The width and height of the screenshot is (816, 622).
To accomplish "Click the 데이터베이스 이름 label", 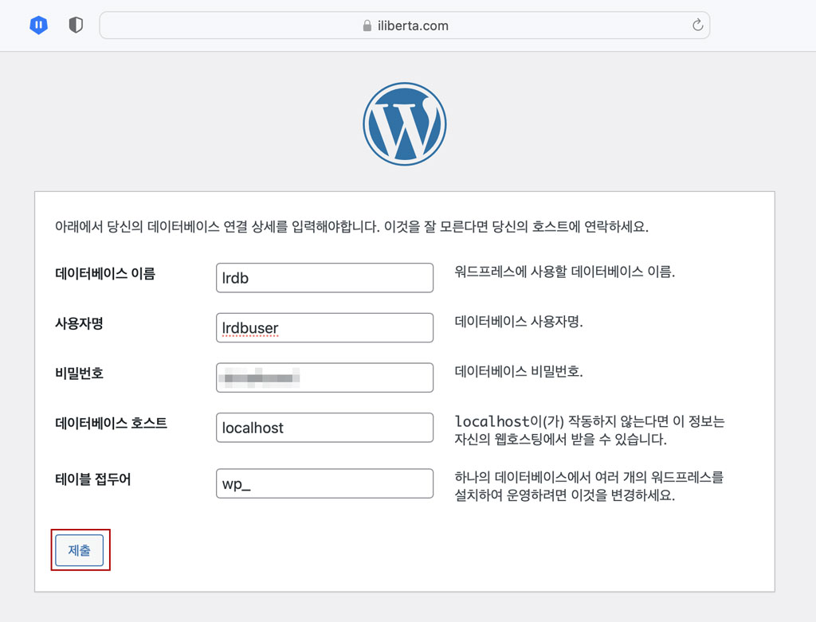I will click(105, 273).
